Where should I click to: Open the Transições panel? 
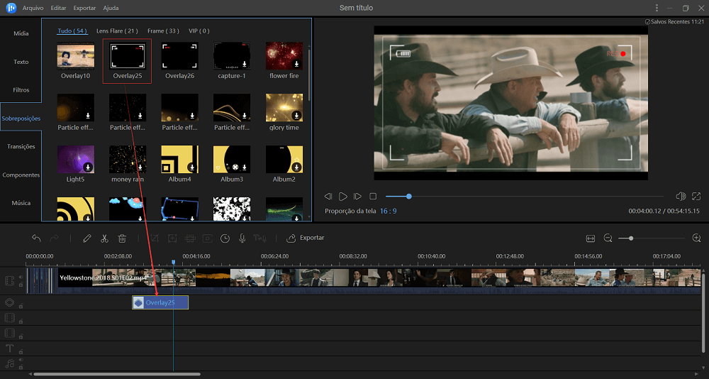tap(21, 147)
